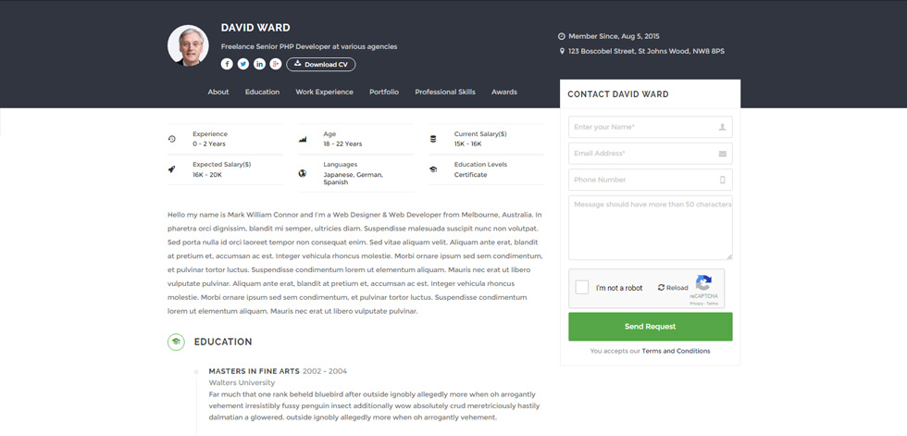Open the LinkedIn social icon
The width and height of the screenshot is (907, 436).
click(259, 64)
